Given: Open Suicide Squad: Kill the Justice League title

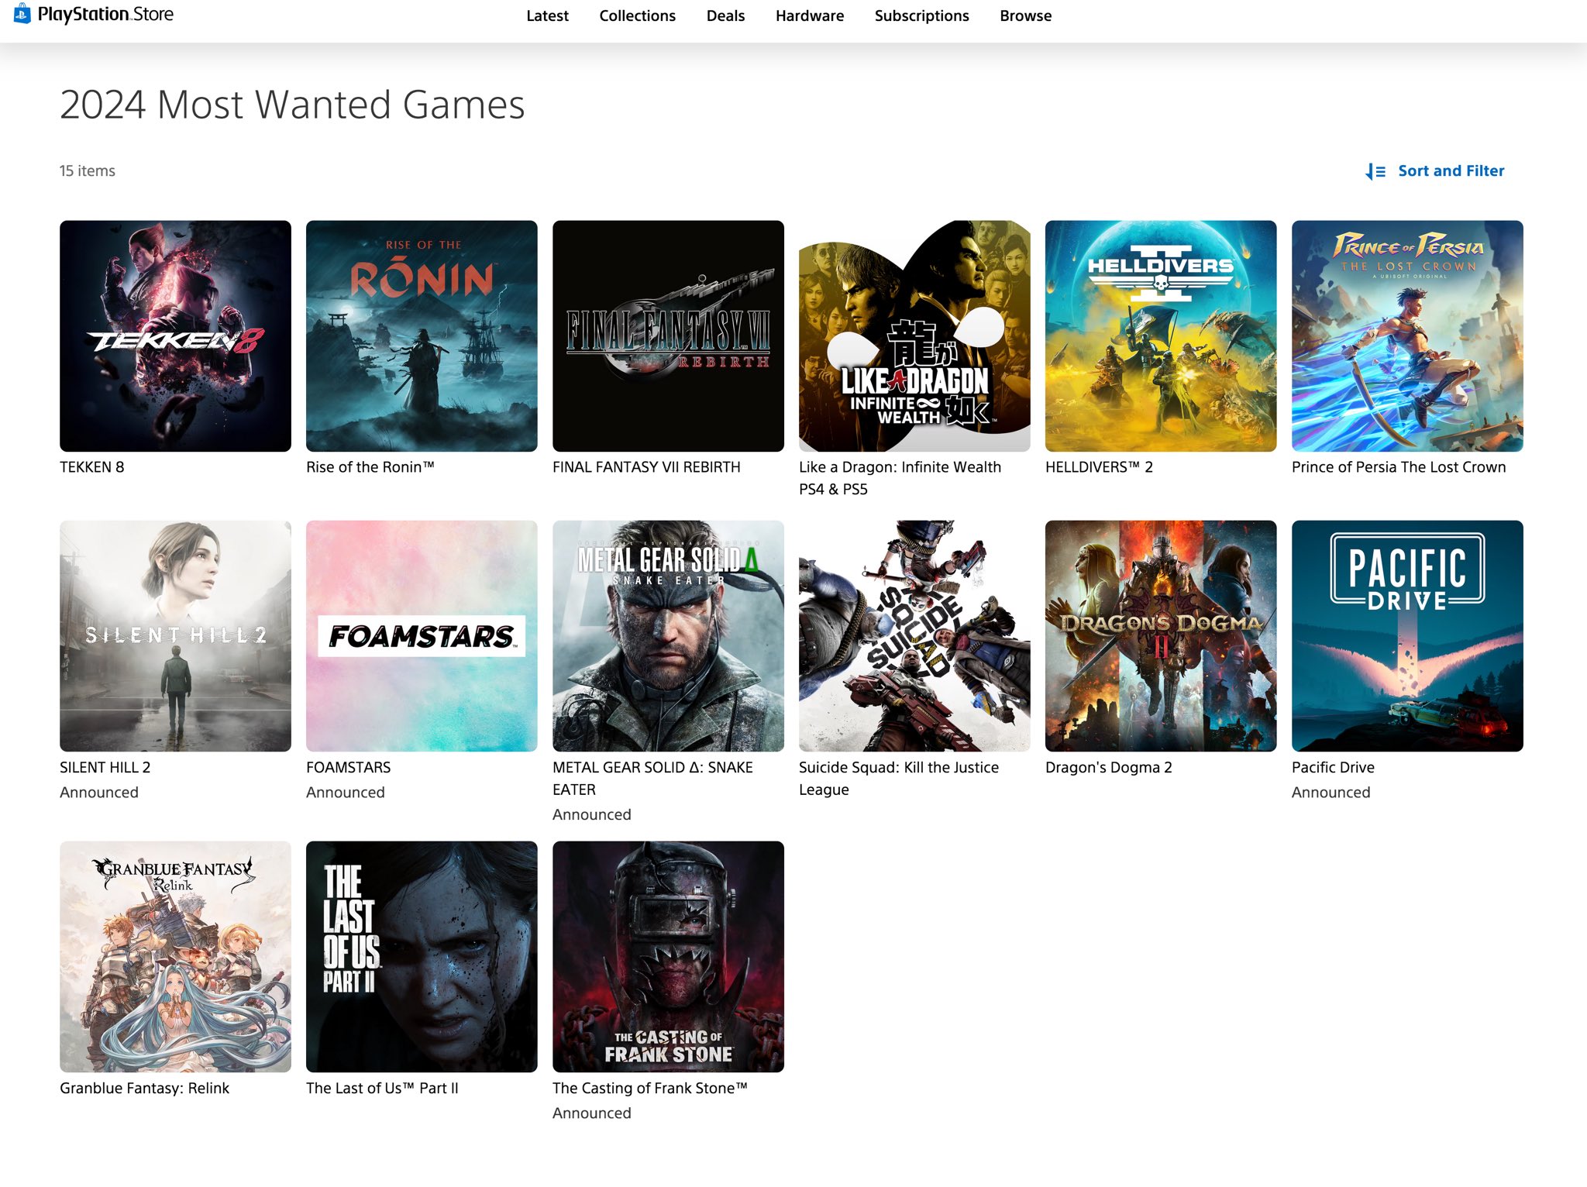Looking at the screenshot, I should tap(899, 778).
